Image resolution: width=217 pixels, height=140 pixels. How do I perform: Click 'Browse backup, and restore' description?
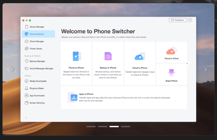click(x=108, y=75)
